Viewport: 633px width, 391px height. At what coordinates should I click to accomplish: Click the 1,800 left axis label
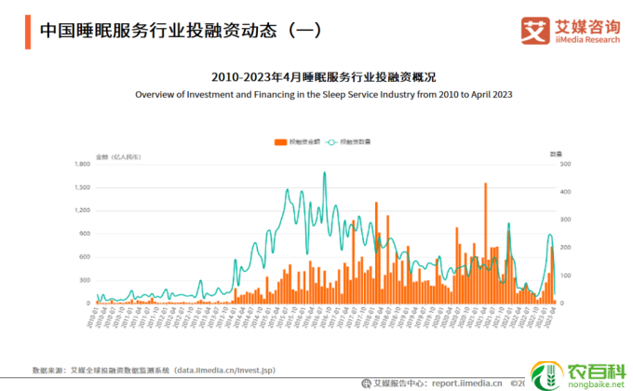pos(82,164)
